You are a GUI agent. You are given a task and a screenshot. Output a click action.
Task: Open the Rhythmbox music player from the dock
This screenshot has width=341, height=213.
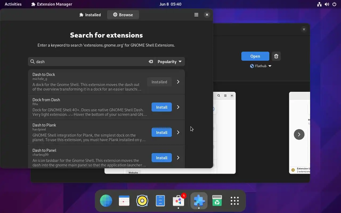click(x=142, y=201)
